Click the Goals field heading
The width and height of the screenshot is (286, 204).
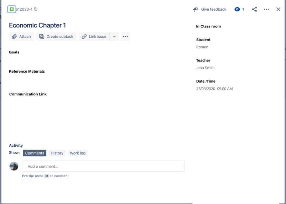point(14,52)
